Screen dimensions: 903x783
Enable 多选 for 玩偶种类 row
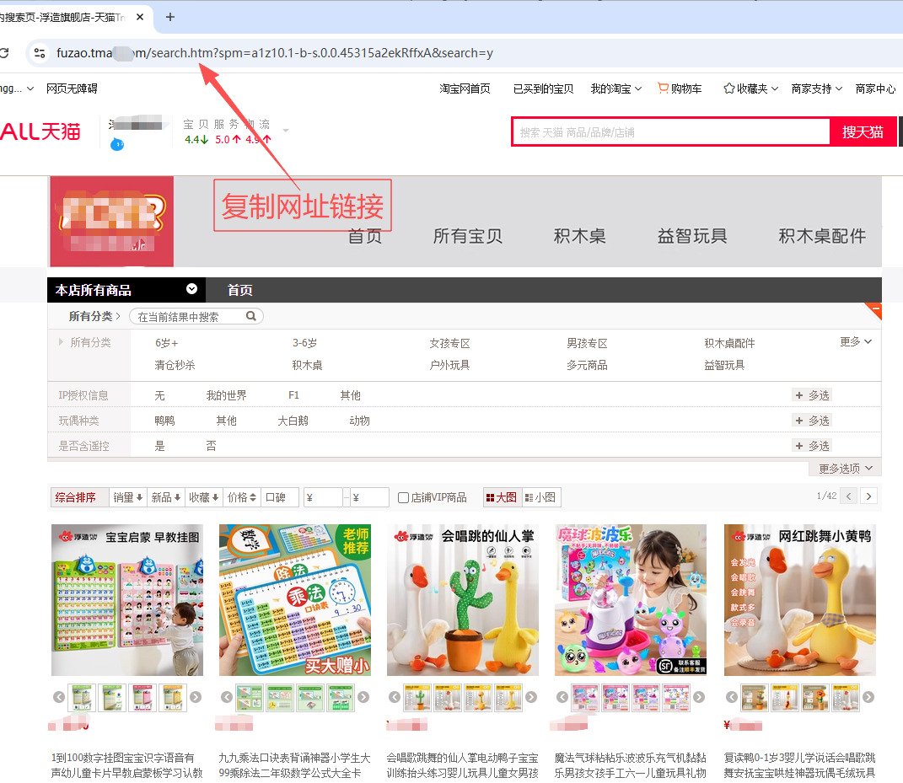(x=812, y=421)
